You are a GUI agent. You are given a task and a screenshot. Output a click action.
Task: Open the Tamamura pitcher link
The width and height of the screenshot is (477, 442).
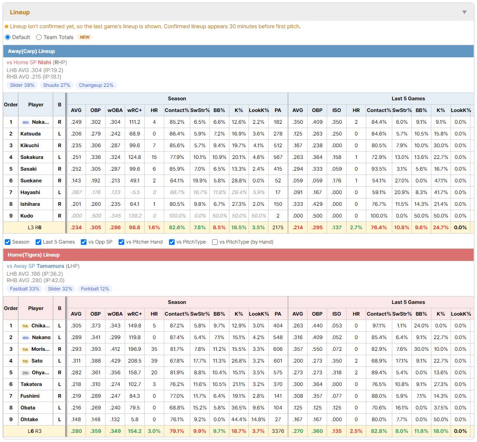tap(50, 266)
